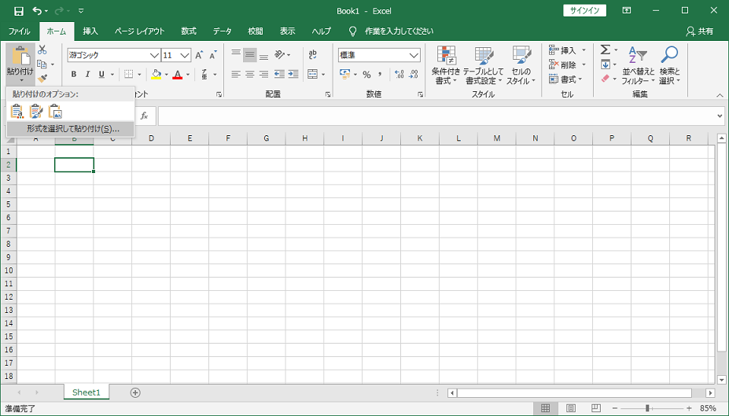Click the Cut scissors icon
Viewport: 729px width, 416px height.
(42, 50)
